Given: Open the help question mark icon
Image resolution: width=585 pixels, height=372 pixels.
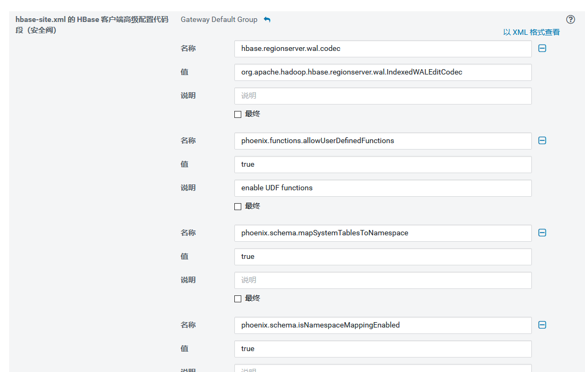Looking at the screenshot, I should (x=571, y=19).
